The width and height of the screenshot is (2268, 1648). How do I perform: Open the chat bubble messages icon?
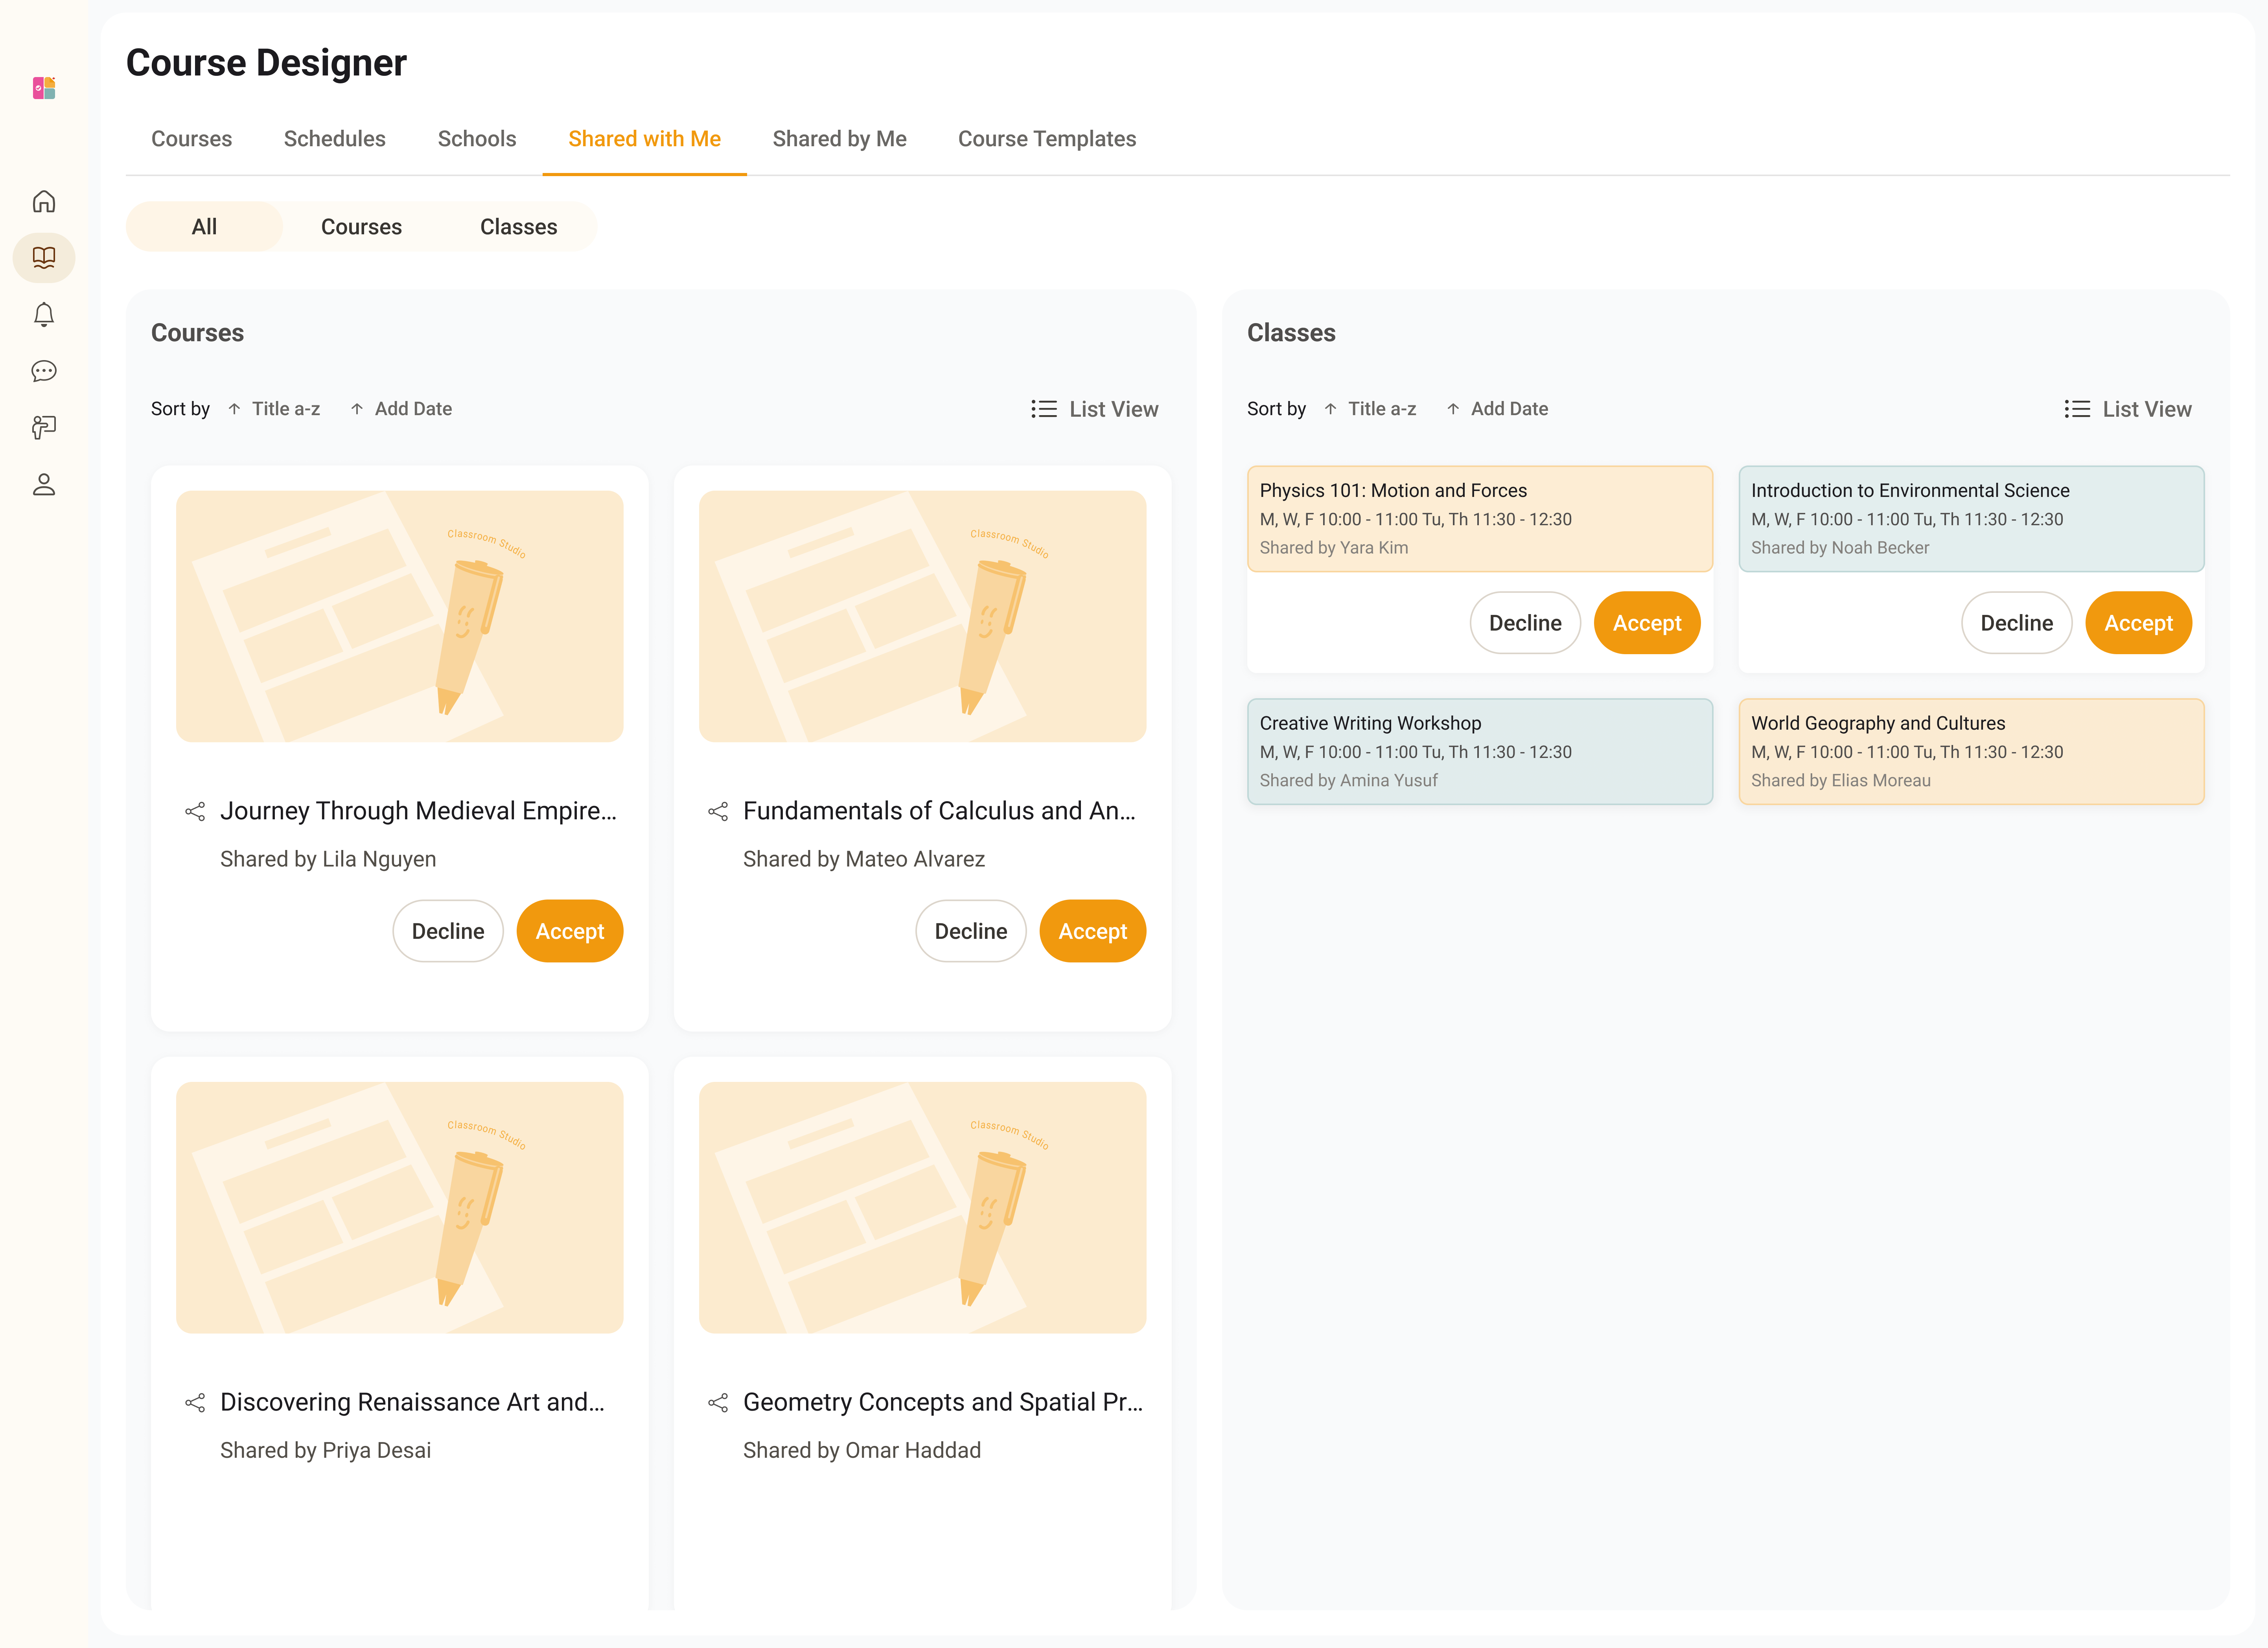pos(44,371)
